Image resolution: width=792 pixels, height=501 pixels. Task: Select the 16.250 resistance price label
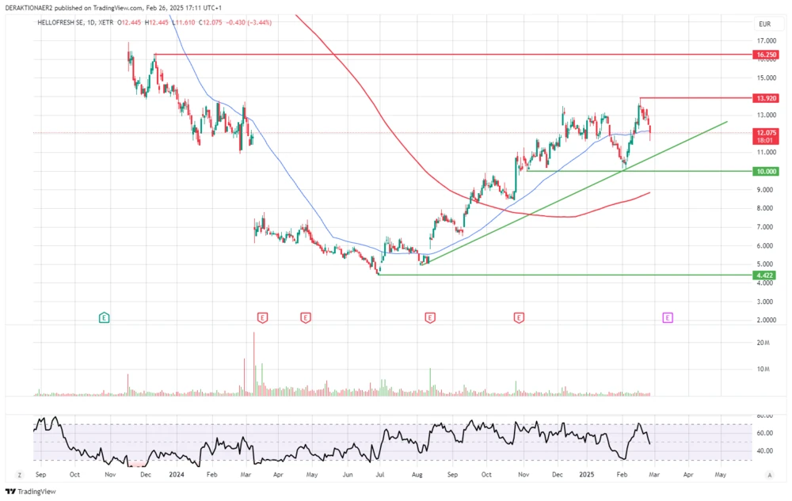pyautogui.click(x=766, y=55)
